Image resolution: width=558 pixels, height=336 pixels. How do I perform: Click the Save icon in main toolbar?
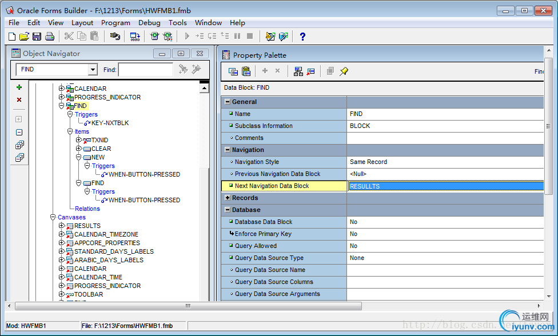pyautogui.click(x=37, y=37)
